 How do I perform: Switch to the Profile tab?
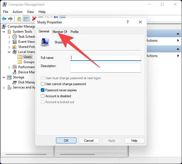tap(75, 32)
